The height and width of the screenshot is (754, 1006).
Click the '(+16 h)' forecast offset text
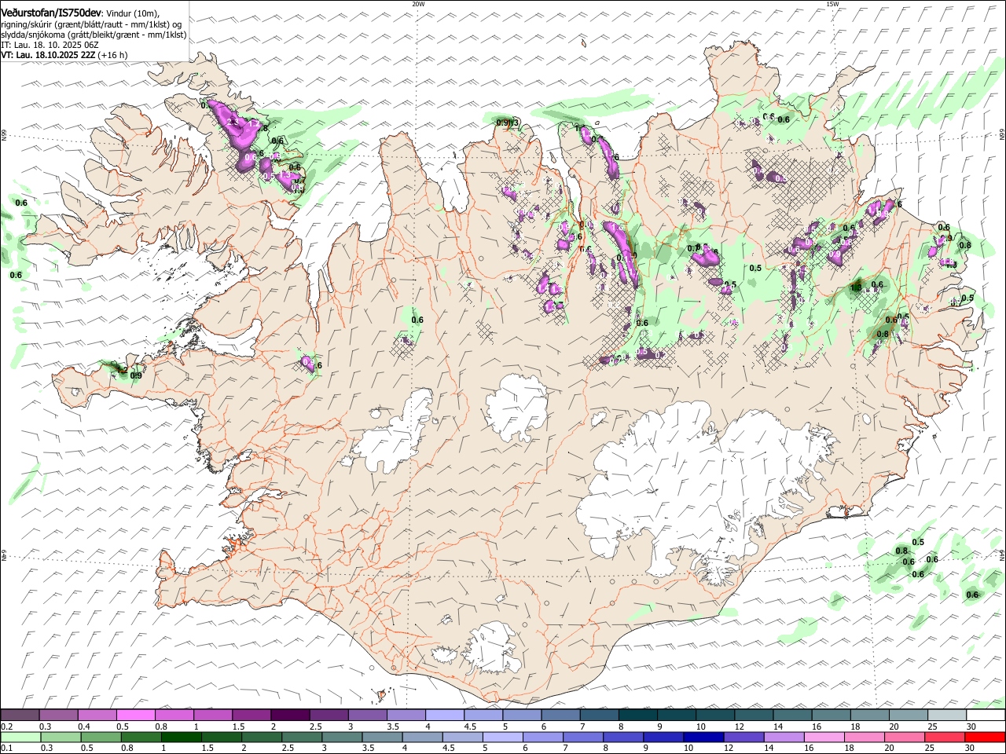(112, 55)
